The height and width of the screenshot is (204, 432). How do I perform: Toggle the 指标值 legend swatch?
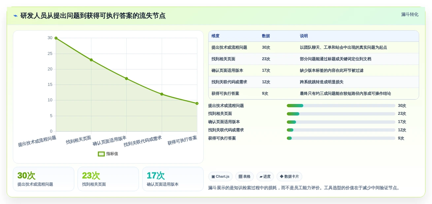tap(101, 154)
